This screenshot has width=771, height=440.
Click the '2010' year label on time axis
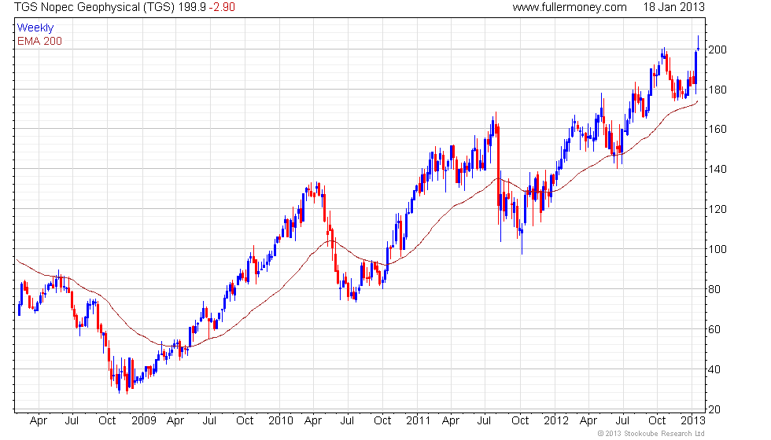click(281, 421)
